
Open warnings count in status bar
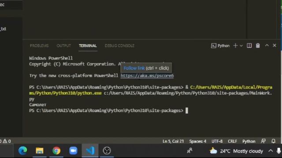pyautogui.click(x=7, y=141)
